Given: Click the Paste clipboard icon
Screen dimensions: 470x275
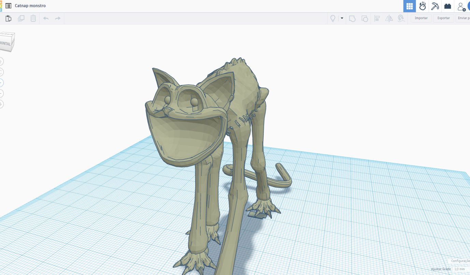Looking at the screenshot, I should (x=9, y=18).
